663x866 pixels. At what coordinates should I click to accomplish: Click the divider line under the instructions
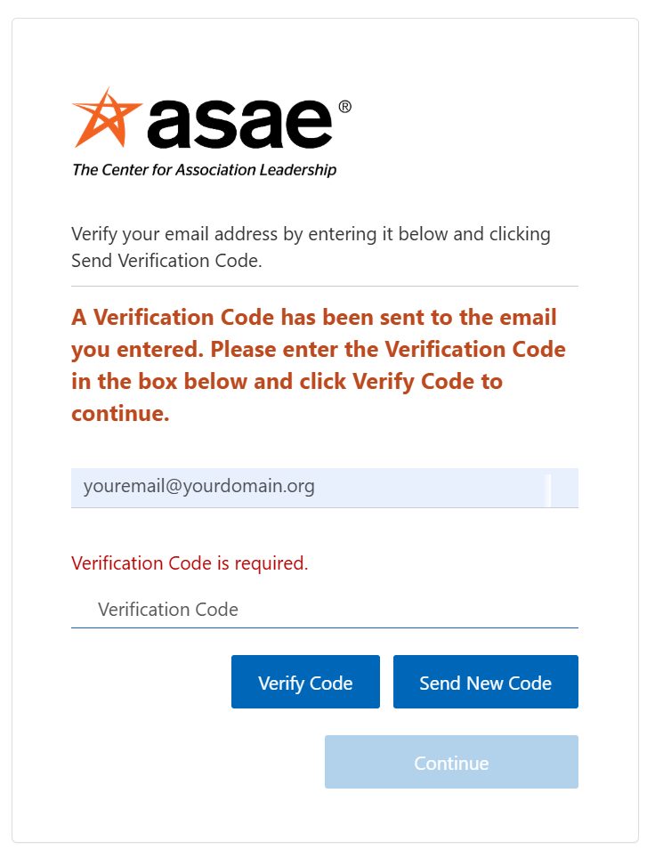coord(324,287)
